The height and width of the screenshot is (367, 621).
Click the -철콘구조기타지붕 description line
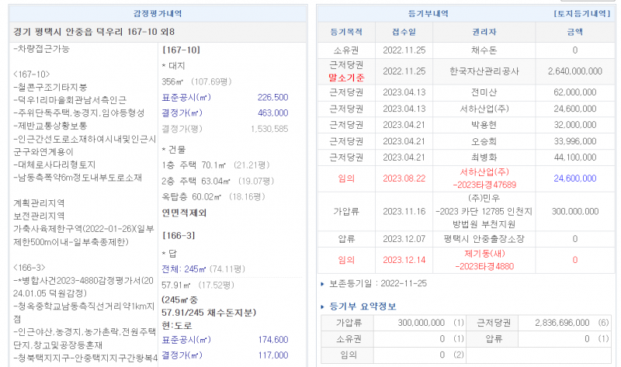coord(50,88)
